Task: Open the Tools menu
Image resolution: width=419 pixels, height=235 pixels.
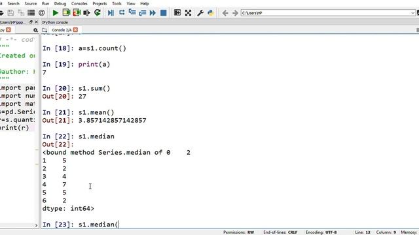Action: (x=117, y=4)
